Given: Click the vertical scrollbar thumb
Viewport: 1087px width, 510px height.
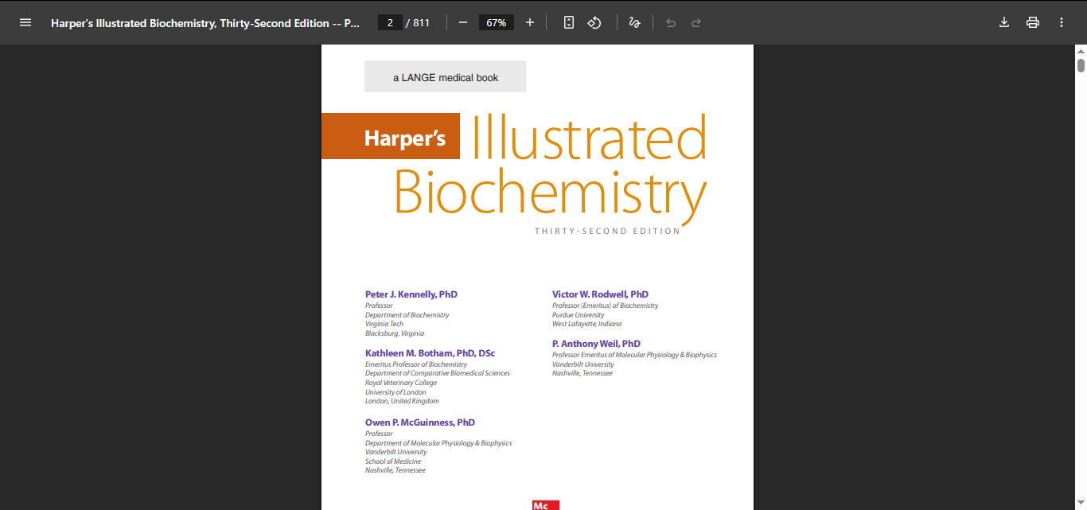Looking at the screenshot, I should point(1081,65).
